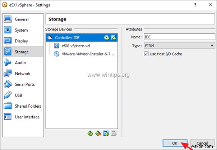Viewport: 217px width, 150px height.
Task: Click the Cancel button
Action: click(202, 143)
